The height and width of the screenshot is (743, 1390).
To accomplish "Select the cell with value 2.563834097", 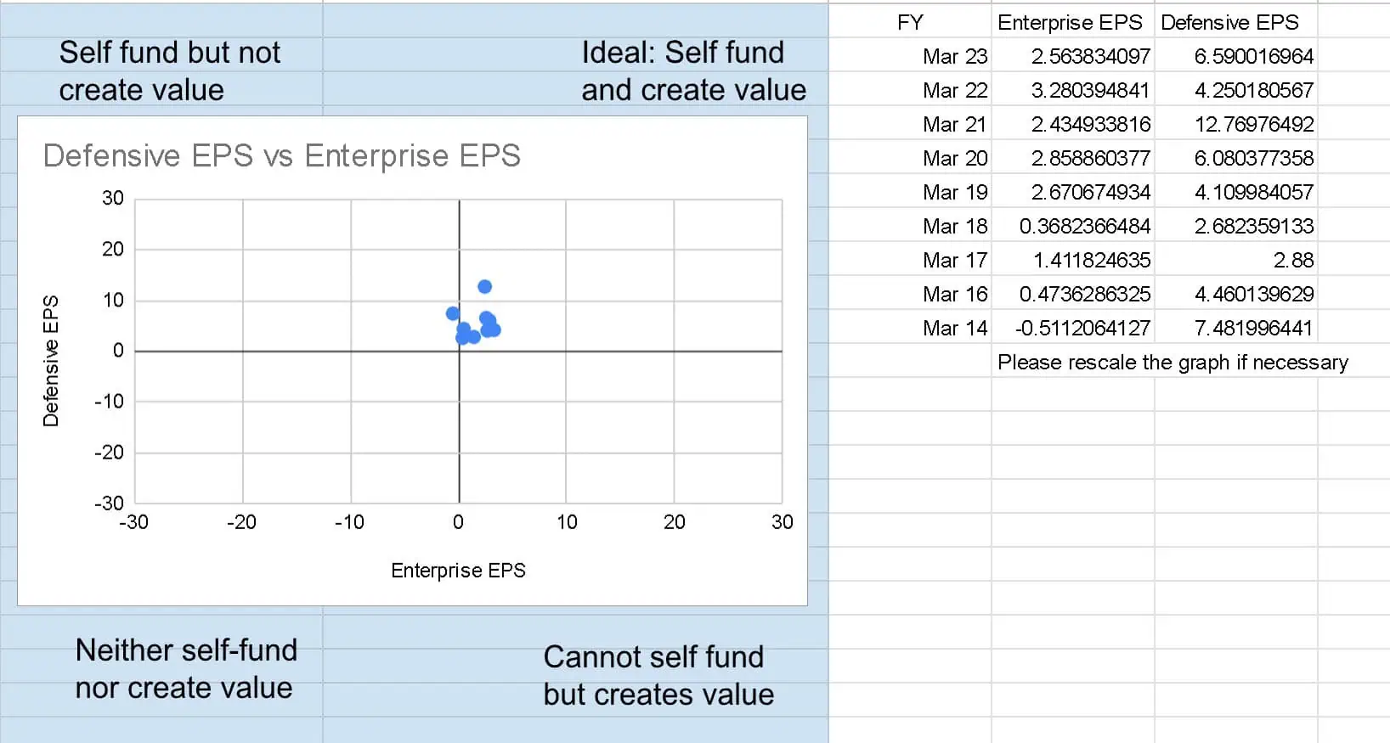I will click(1072, 56).
